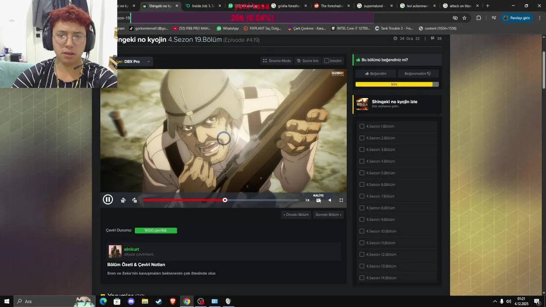The height and width of the screenshot is (307, 546).
Task: Add episode to Sonra İzle
Action: click(308, 61)
